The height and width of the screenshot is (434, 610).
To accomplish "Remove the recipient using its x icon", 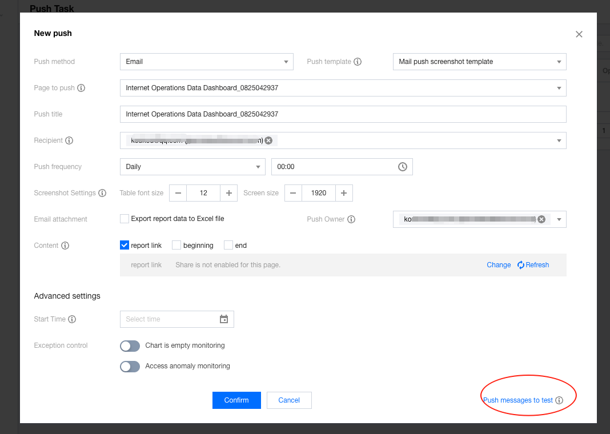I will point(268,140).
